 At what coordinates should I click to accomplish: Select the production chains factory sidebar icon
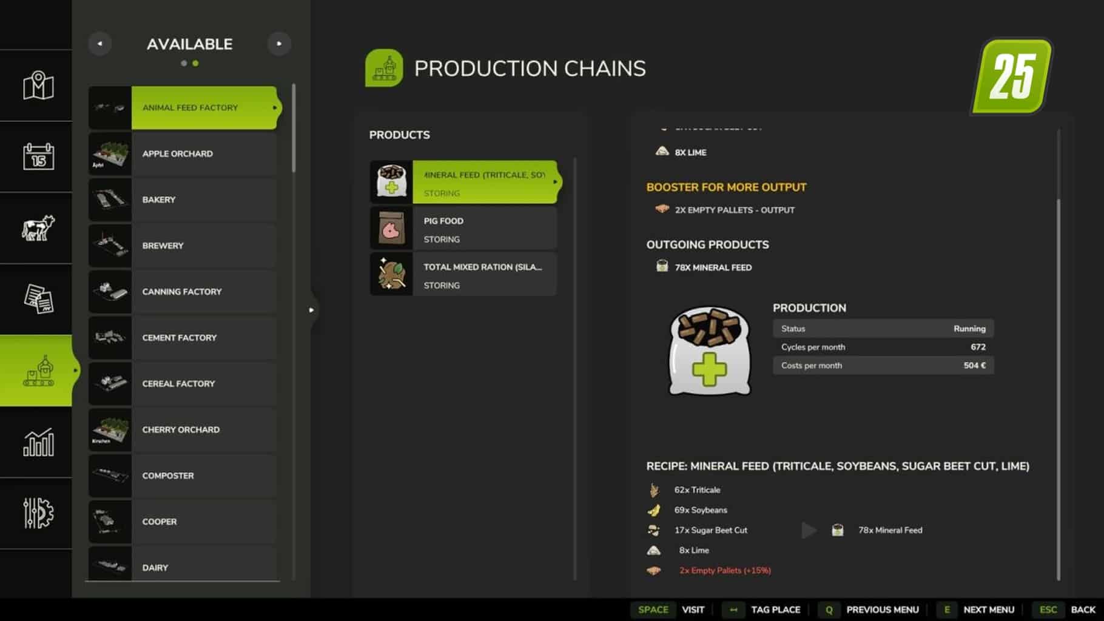click(38, 371)
